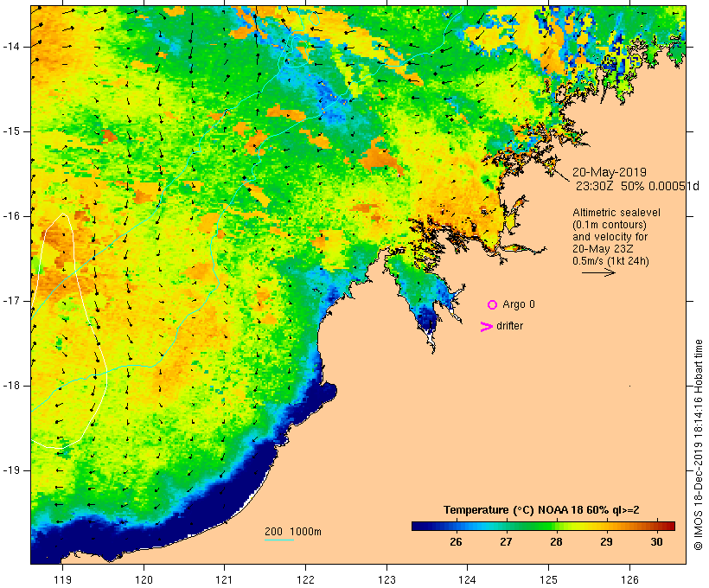Click the 'Altimetric sealevel' caption line
Screen dimensions: 709x588
(616, 213)
